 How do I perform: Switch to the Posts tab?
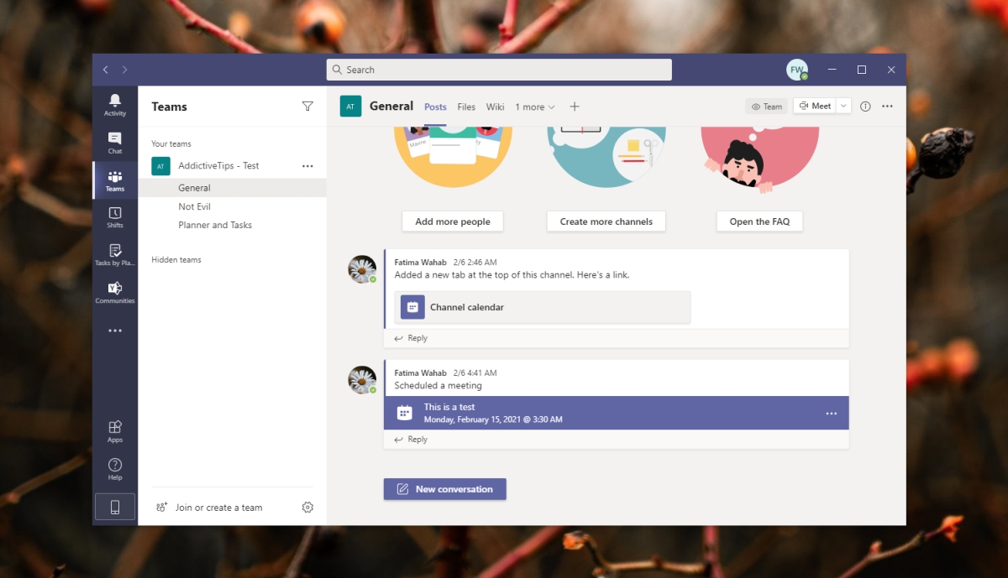click(435, 107)
